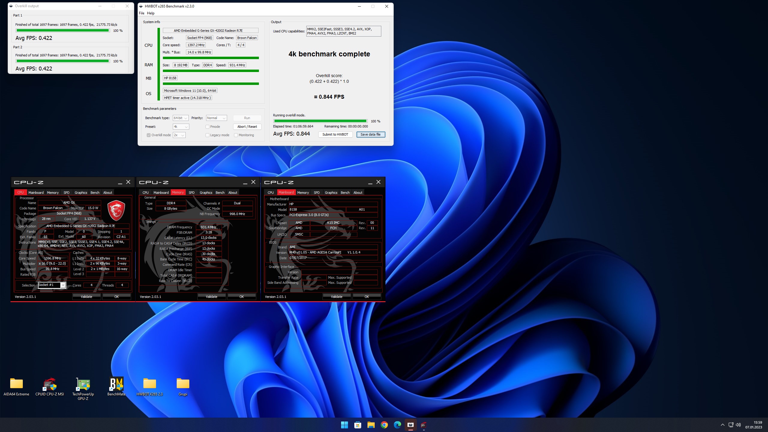
Task: Select SPD tab in CPU-Z Memory window
Action: coord(192,193)
